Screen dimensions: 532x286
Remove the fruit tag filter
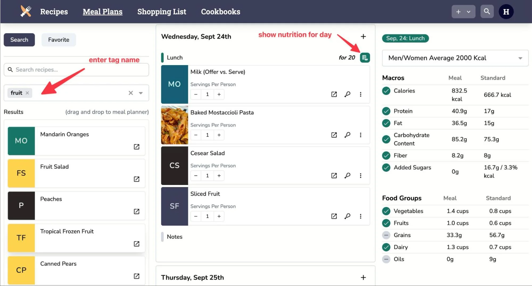pos(27,93)
